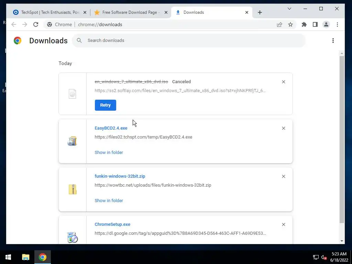
Task: Open EasyBCD2.4.exe file link
Action: (111, 128)
